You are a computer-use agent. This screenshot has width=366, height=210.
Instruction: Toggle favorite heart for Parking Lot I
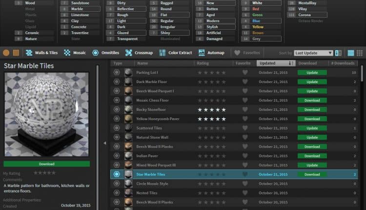245,72
